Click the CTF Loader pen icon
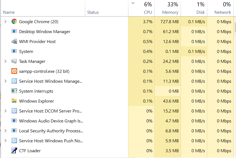This screenshot has width=236, height=158. point(14,151)
